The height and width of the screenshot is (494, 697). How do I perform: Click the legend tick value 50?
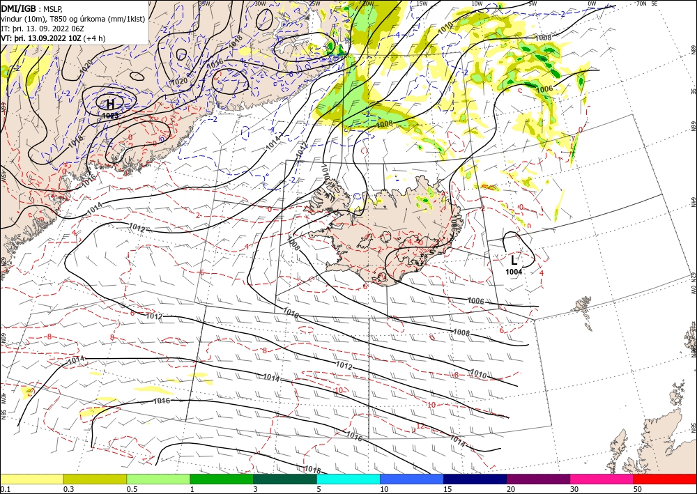coord(638,489)
